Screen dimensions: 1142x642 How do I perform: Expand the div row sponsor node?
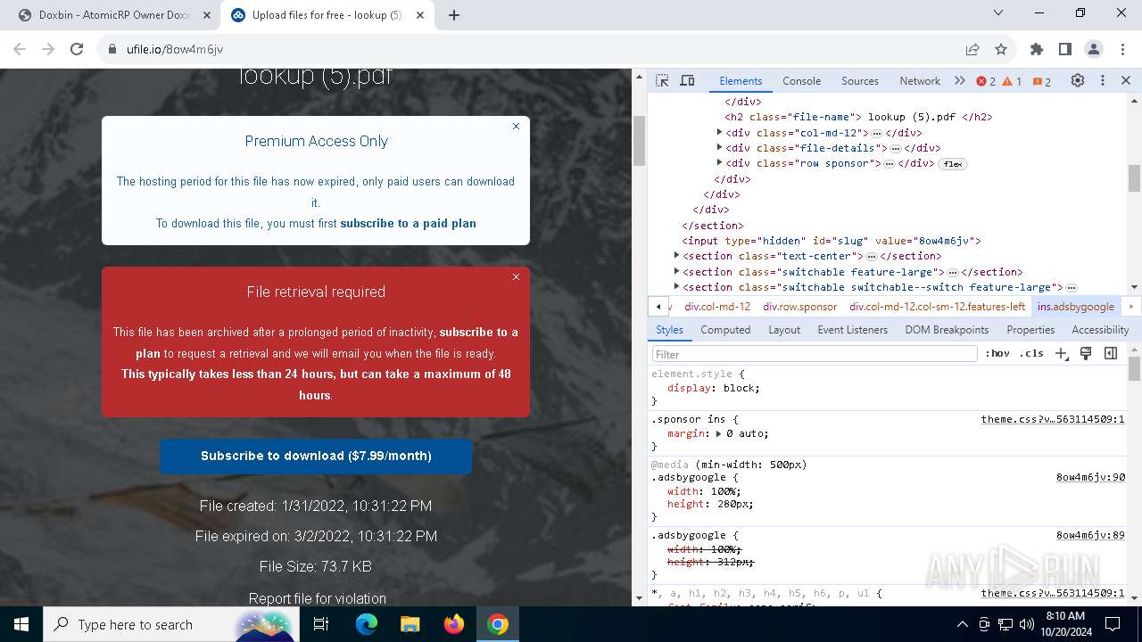pyautogui.click(x=719, y=162)
